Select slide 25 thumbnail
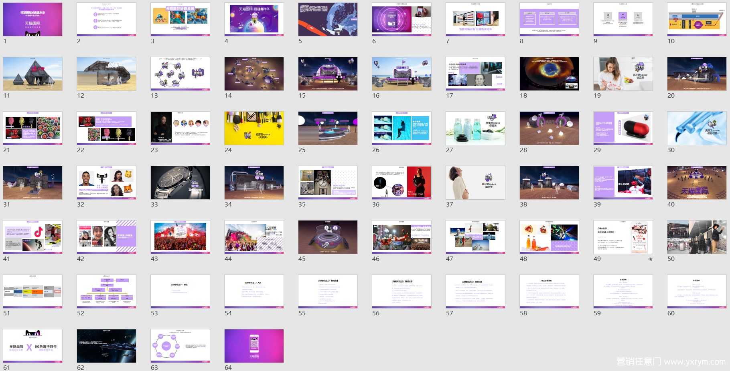 (328, 128)
